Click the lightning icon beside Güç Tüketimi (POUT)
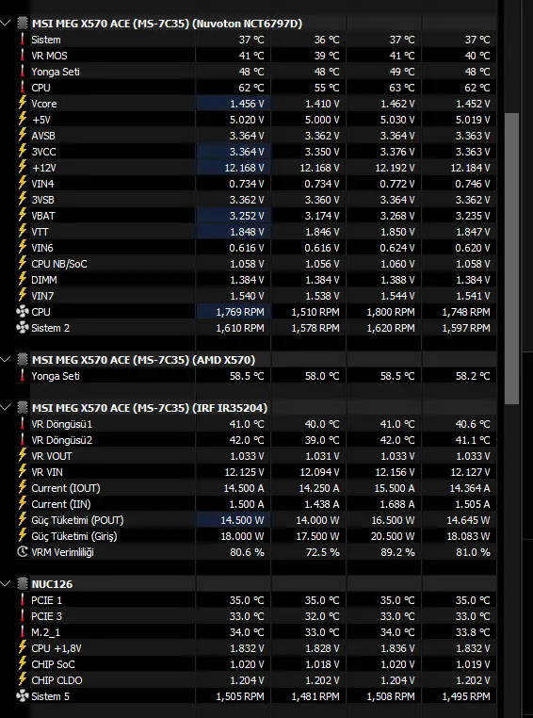 click(22, 520)
